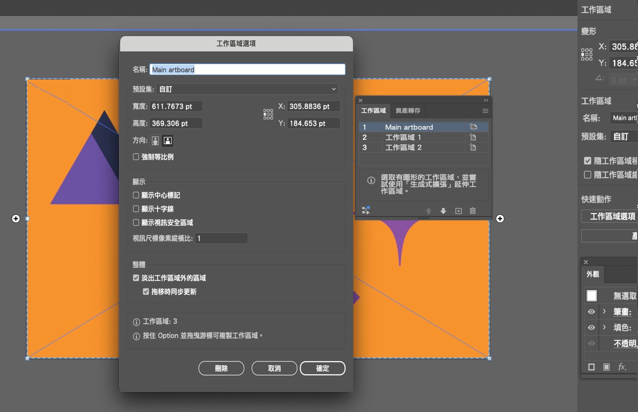This screenshot has height=412, width=638.
Task: Open 預設集 dropdown in dialog
Action: [247, 89]
